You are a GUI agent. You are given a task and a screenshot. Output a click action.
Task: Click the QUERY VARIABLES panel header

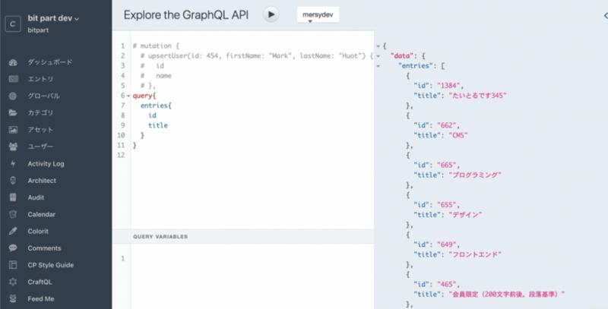coord(160,236)
